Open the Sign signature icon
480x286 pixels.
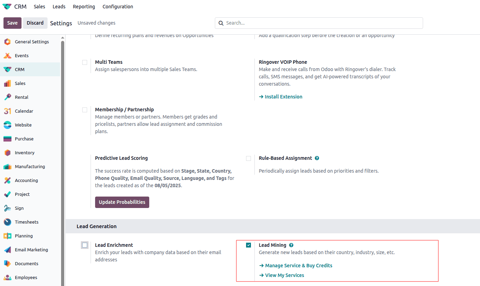pos(7,208)
